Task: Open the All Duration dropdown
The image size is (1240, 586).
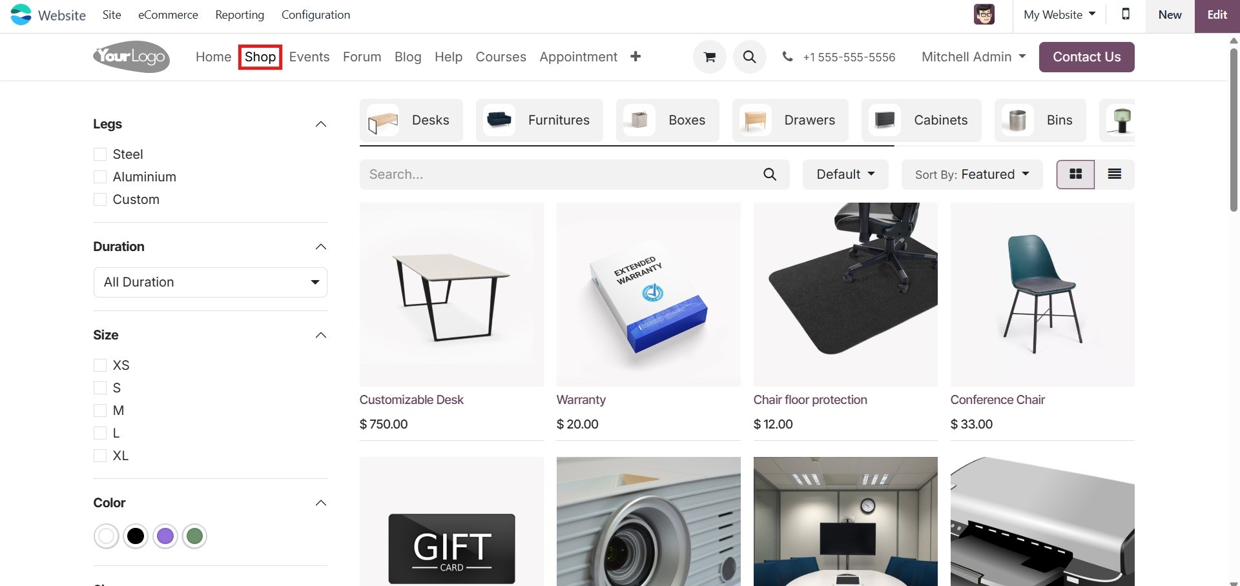Action: pyautogui.click(x=211, y=282)
